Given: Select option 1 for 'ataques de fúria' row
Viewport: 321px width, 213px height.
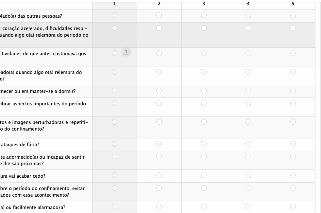Looking at the screenshot, I should (114, 144).
